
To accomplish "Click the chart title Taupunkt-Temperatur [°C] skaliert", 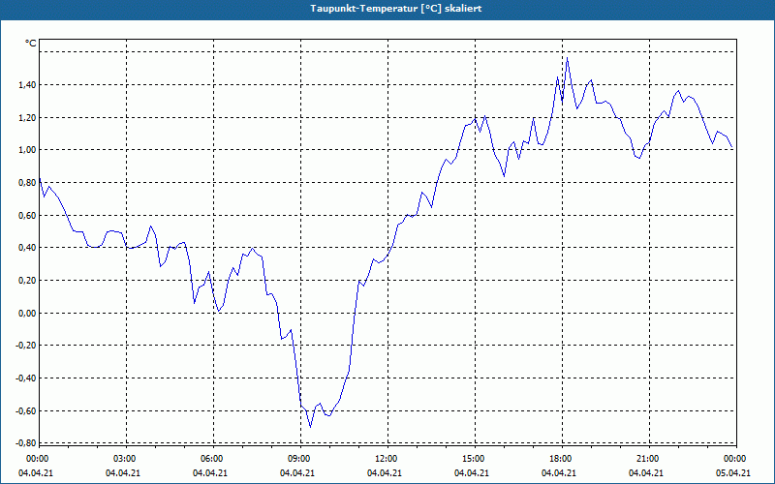I will [x=396, y=9].
